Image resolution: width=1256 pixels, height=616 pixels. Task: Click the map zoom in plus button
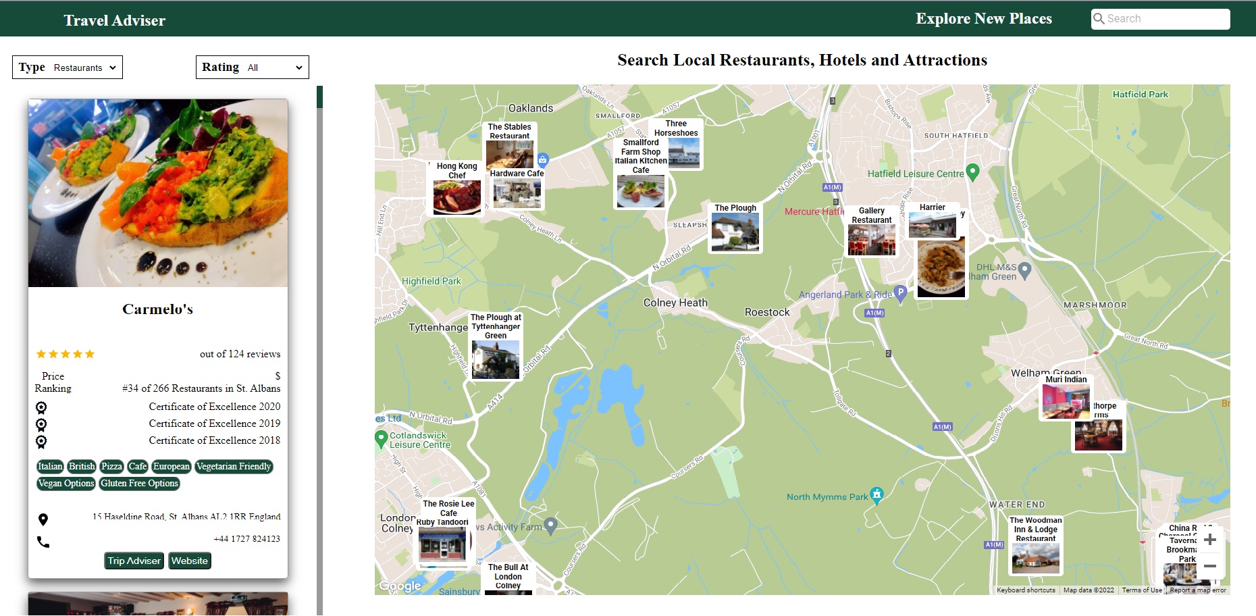click(x=1210, y=540)
